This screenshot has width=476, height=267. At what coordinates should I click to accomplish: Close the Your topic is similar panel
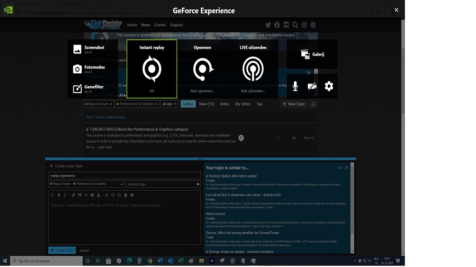(x=346, y=167)
